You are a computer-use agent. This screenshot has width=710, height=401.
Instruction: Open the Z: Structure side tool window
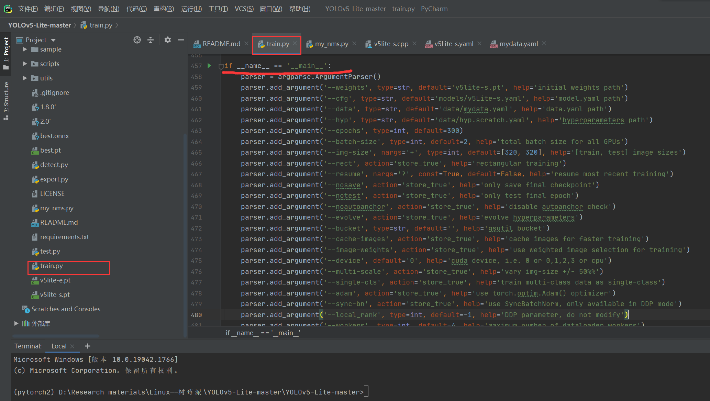pyautogui.click(x=6, y=101)
